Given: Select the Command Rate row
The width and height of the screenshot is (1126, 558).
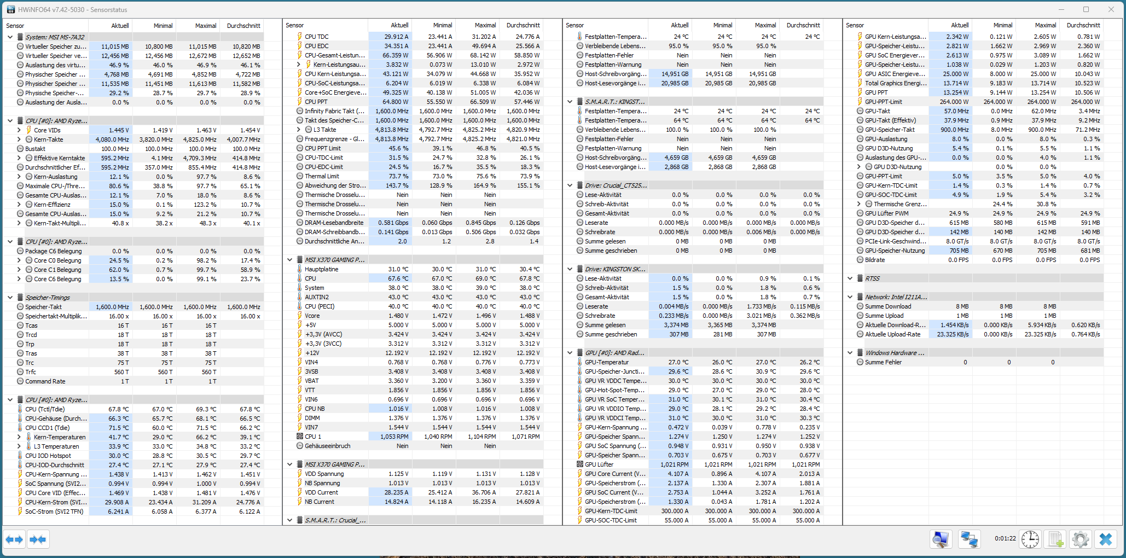Looking at the screenshot, I should click(134, 381).
